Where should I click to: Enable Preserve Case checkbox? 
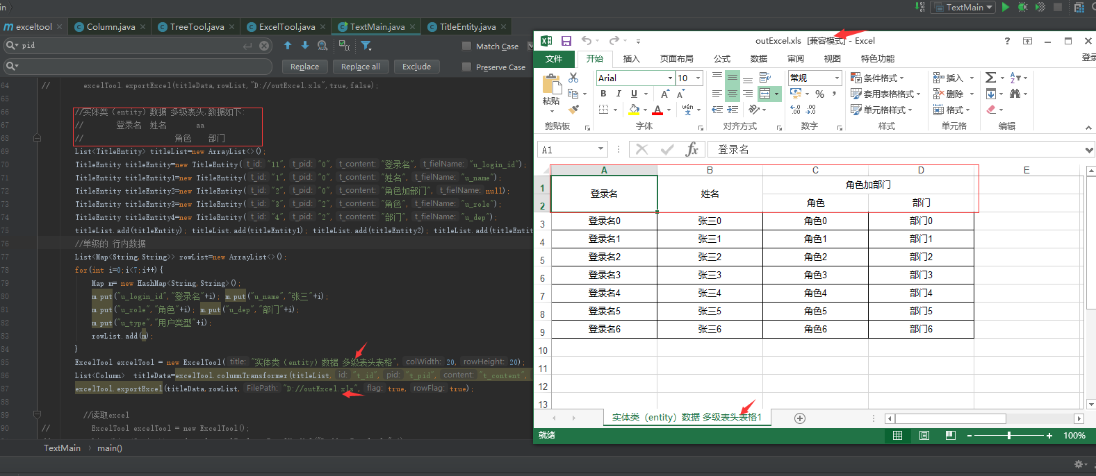(x=466, y=67)
